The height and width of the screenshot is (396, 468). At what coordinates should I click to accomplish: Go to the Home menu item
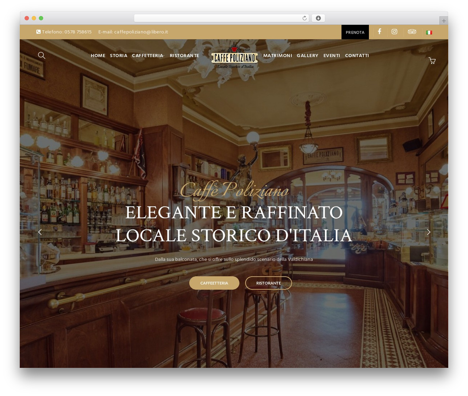pyautogui.click(x=98, y=56)
